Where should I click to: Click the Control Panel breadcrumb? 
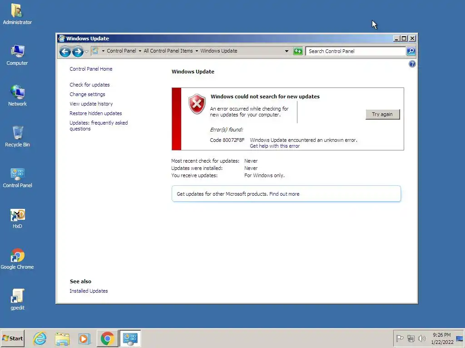click(121, 51)
